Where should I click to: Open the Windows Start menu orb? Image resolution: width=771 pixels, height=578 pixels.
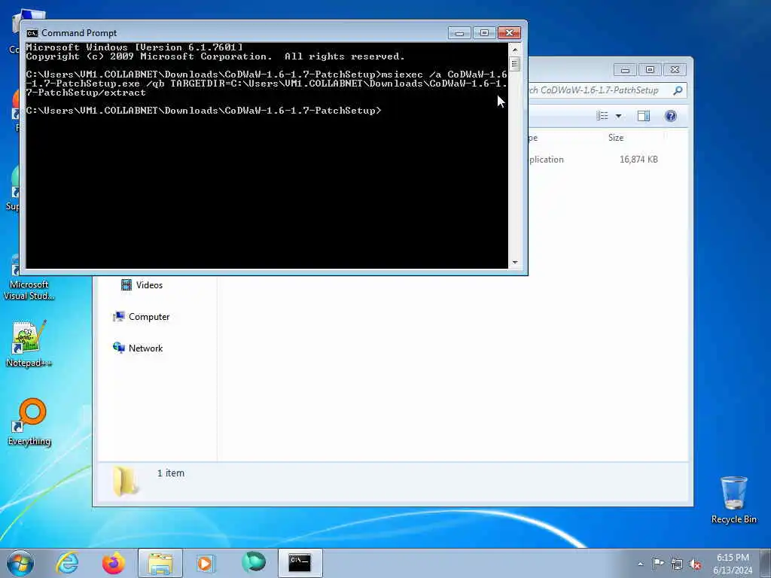click(20, 563)
